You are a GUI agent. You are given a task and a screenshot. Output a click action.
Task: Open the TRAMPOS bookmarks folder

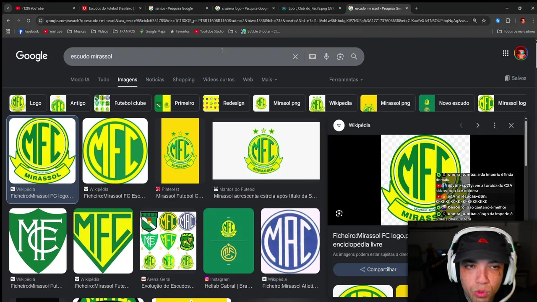[124, 31]
